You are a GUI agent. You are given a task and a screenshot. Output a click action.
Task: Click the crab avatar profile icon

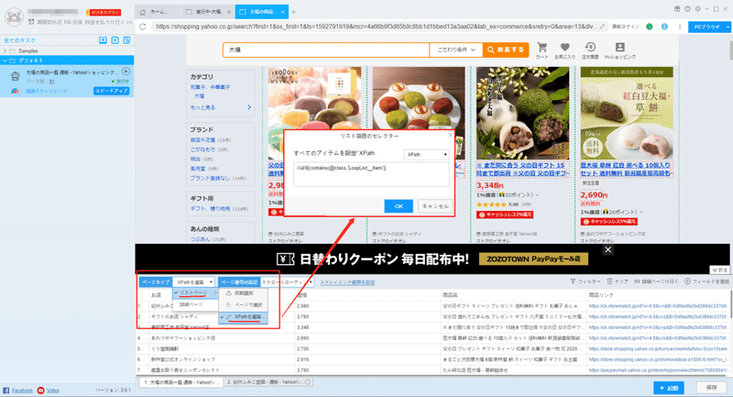[14, 17]
